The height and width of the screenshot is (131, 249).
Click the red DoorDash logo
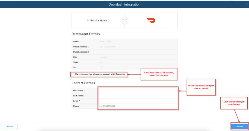pyautogui.click(x=151, y=21)
